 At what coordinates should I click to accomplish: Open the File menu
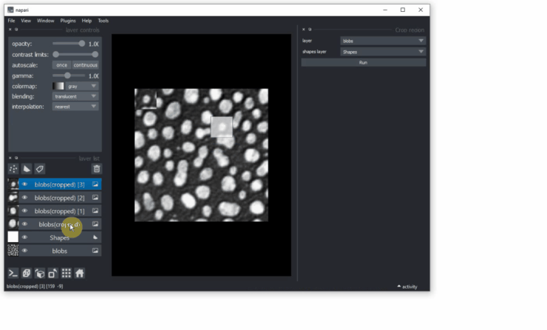[12, 21]
